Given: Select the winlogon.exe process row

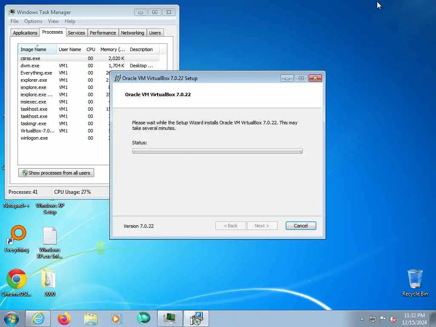Looking at the screenshot, I should point(64,138).
